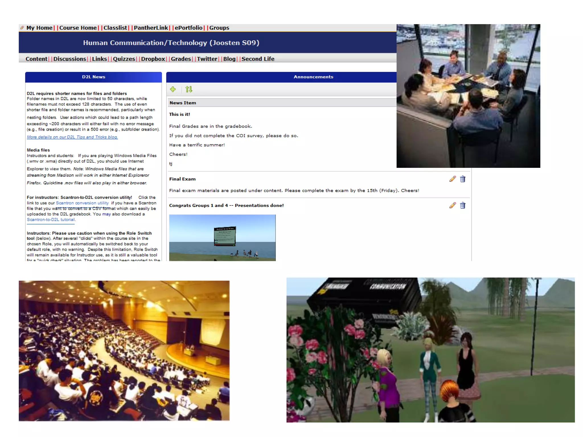Click the pencil icon beside My Home
Image resolution: width=583 pixels, height=437 pixels.
[22, 28]
